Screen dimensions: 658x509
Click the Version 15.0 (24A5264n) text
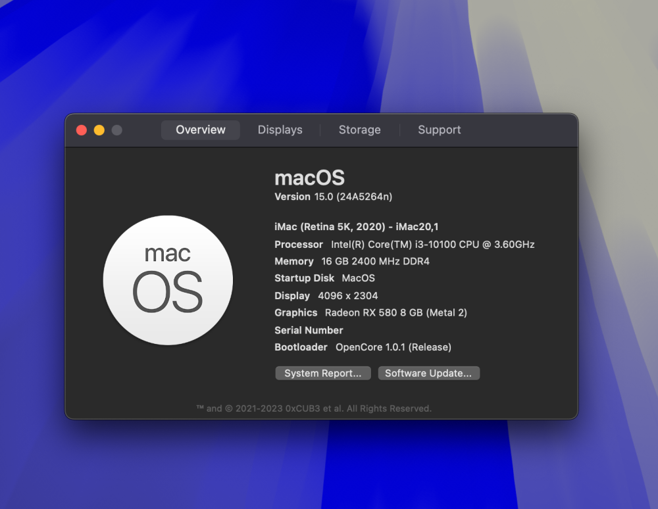pyautogui.click(x=333, y=197)
